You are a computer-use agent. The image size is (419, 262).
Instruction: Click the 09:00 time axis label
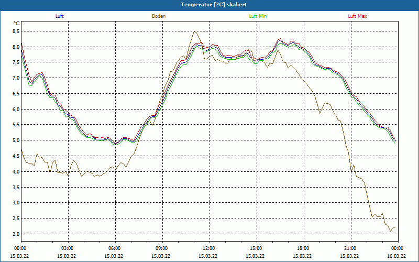pyautogui.click(x=162, y=248)
